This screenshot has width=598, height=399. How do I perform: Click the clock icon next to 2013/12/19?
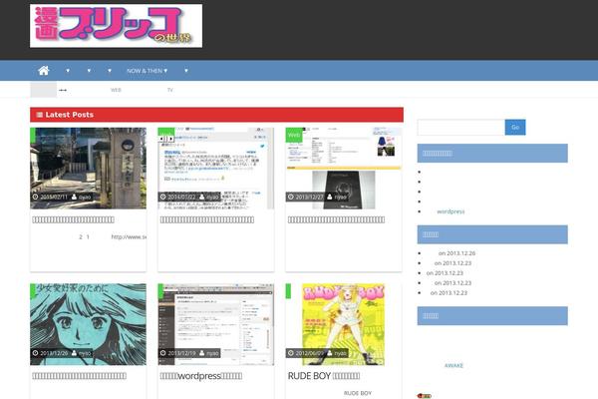[x=162, y=353]
